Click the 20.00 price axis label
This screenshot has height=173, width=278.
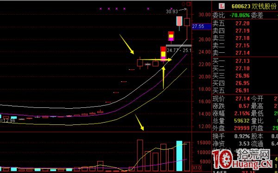point(205,77)
